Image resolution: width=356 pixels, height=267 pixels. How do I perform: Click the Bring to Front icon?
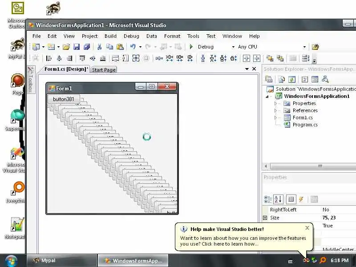270,58
